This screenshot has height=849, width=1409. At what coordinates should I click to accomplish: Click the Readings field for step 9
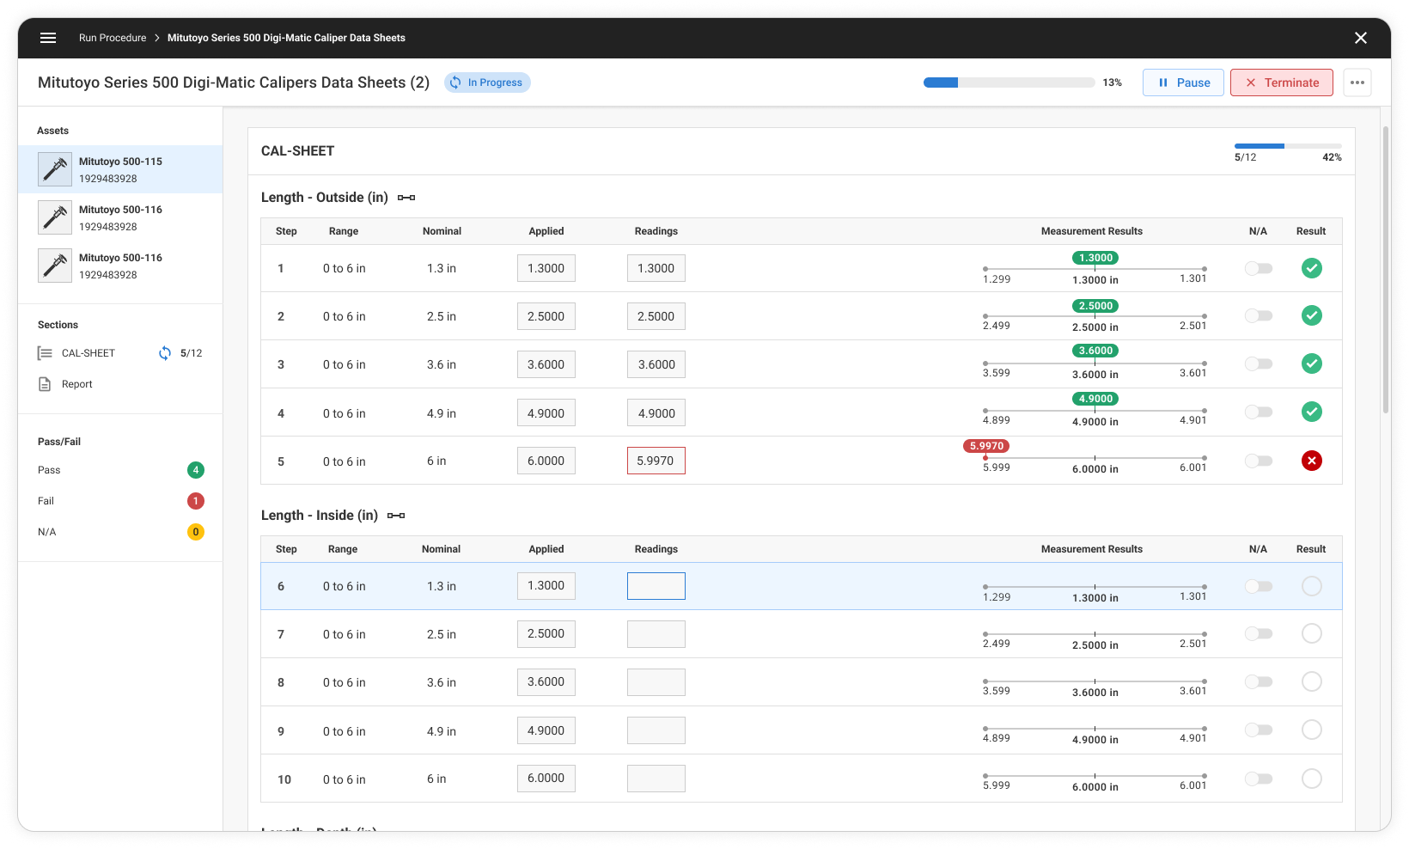656,730
